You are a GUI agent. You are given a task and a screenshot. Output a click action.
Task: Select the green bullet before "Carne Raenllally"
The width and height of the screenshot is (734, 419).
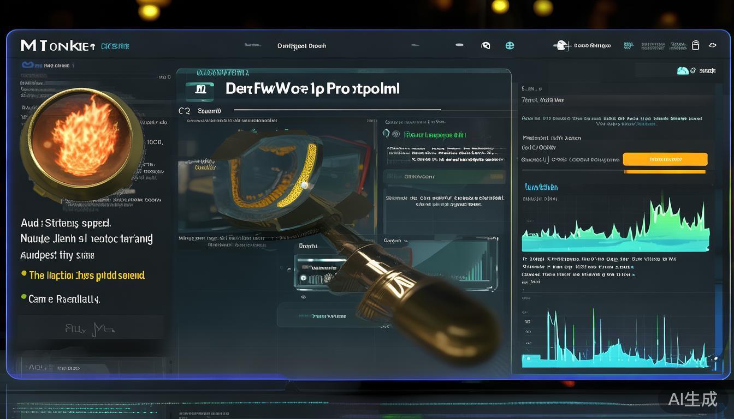pos(23,297)
